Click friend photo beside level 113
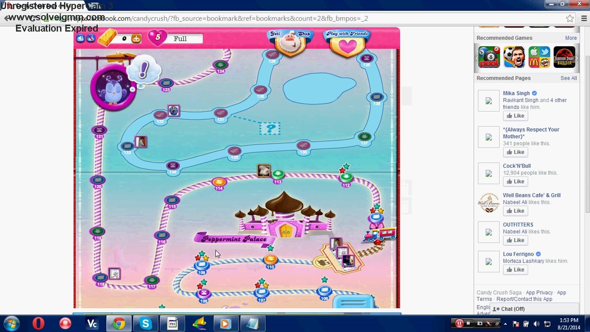 [x=264, y=171]
